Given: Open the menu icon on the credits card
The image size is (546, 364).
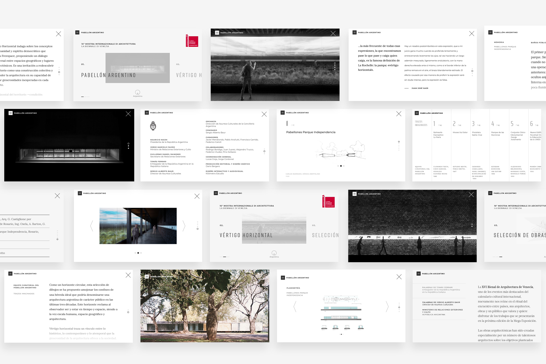Looking at the screenshot, I should point(147,113).
